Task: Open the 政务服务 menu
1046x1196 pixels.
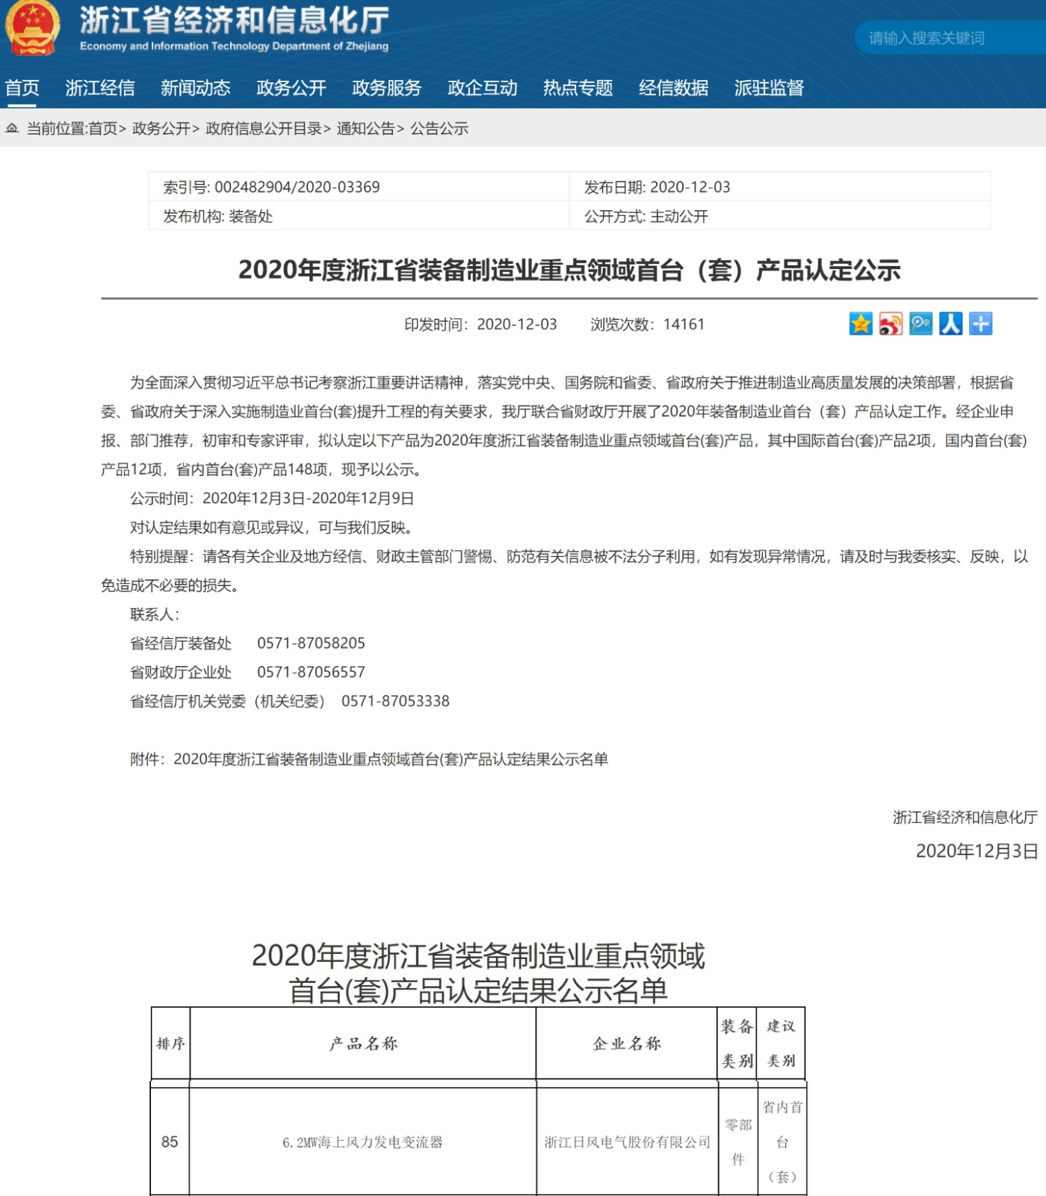Action: click(387, 88)
